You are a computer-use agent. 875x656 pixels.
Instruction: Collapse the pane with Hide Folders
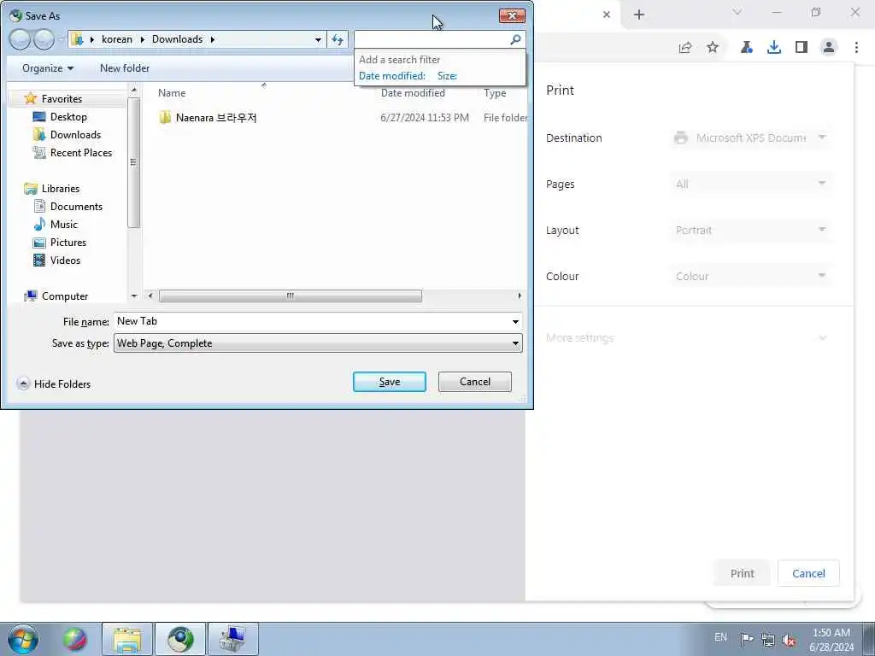pyautogui.click(x=54, y=384)
